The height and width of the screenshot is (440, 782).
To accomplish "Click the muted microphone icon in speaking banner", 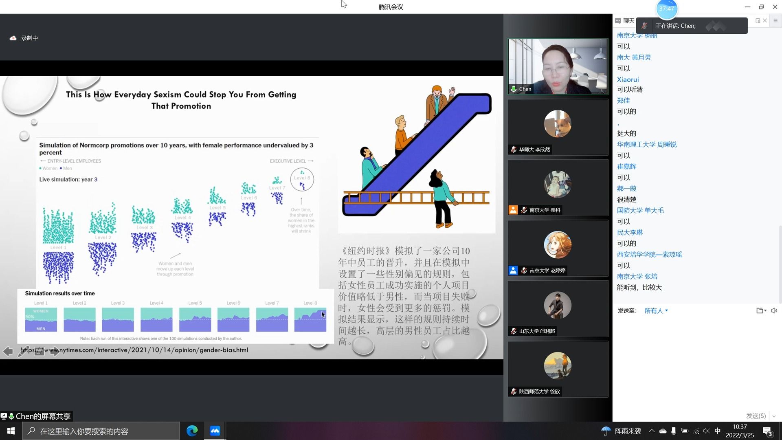I will (x=644, y=26).
